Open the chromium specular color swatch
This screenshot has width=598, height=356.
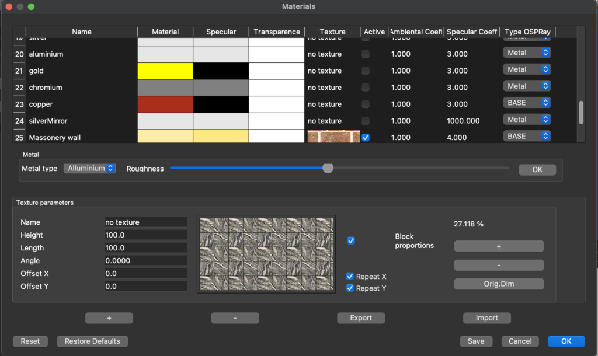click(x=221, y=88)
